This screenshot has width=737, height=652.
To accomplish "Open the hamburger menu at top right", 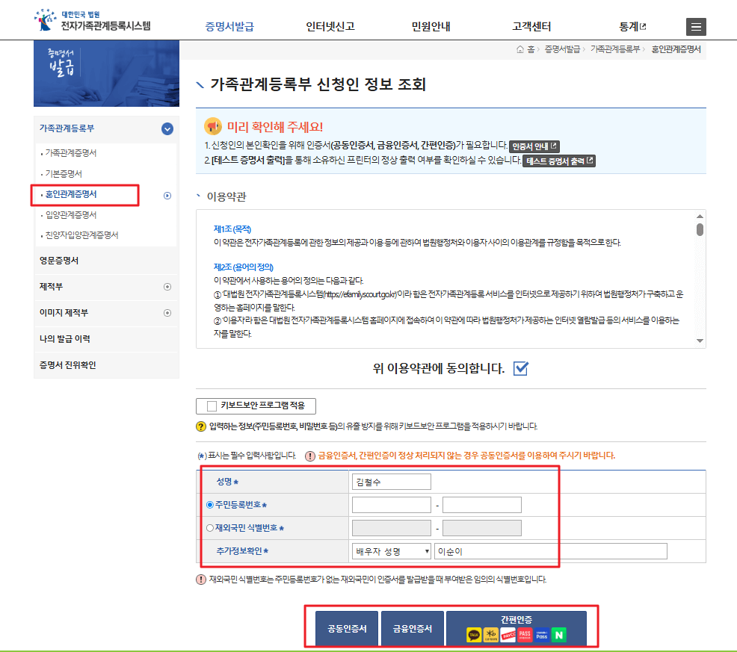I will [695, 27].
